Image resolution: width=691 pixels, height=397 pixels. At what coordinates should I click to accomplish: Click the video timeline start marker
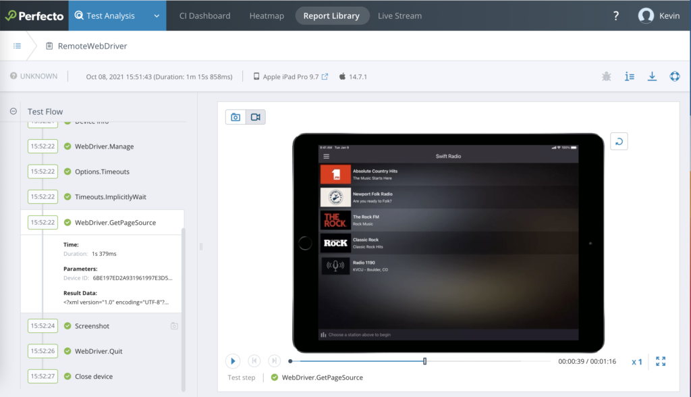[x=290, y=361]
